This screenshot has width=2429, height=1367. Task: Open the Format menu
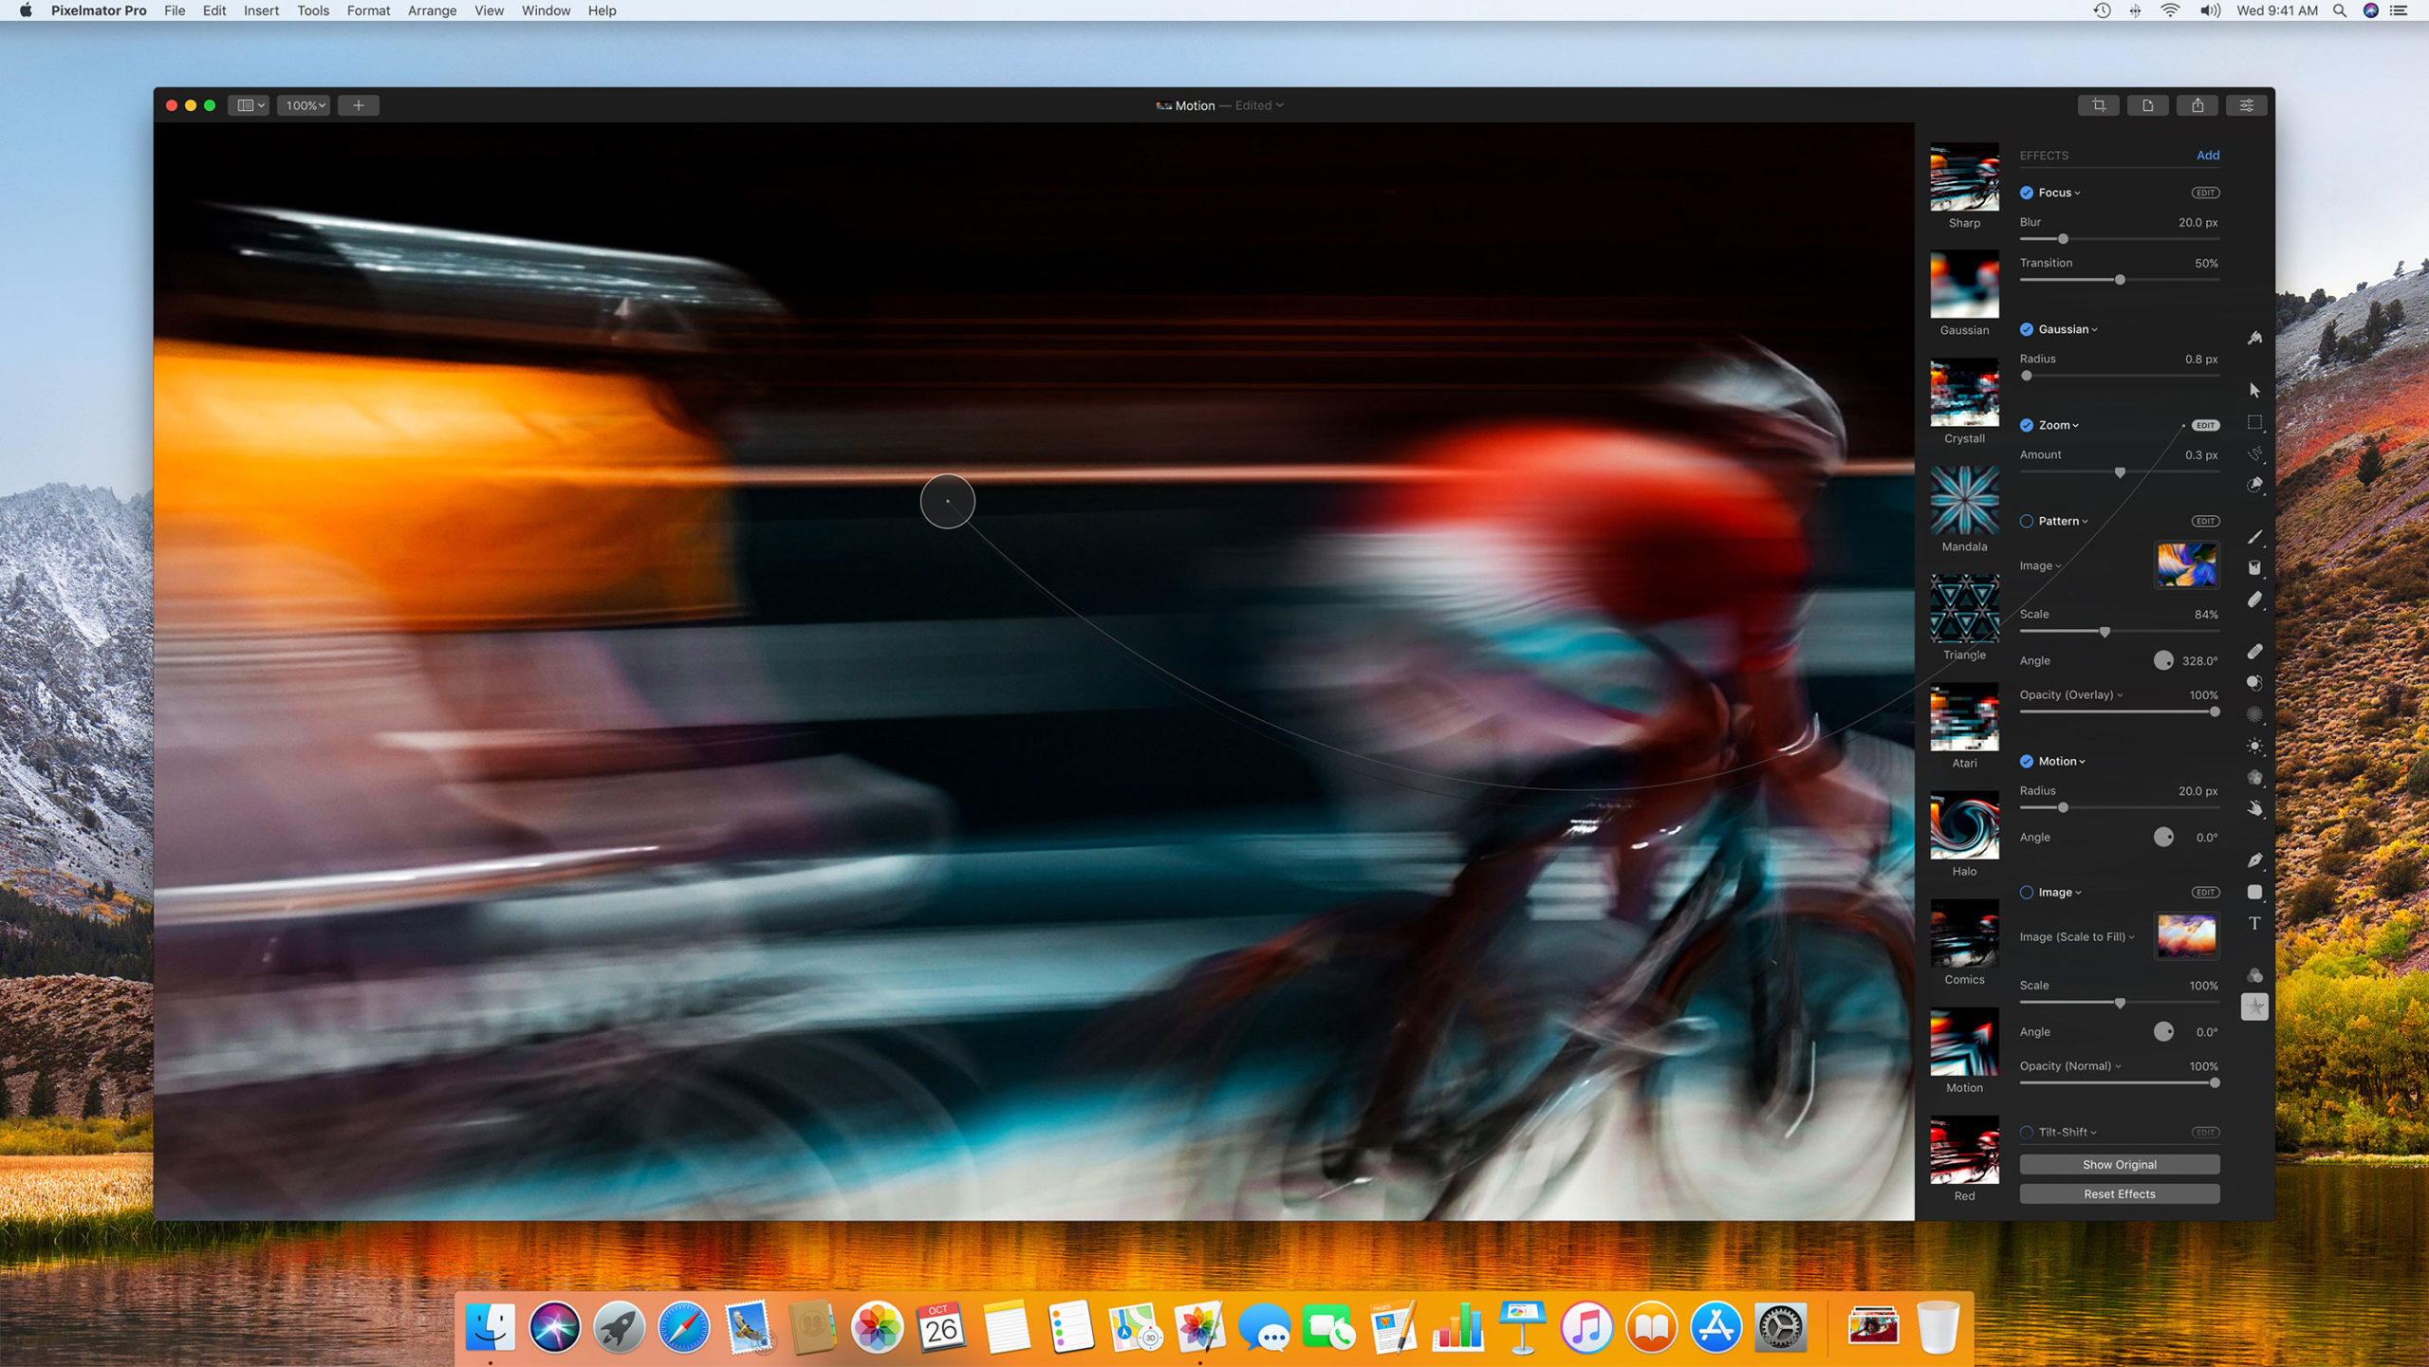coord(368,10)
